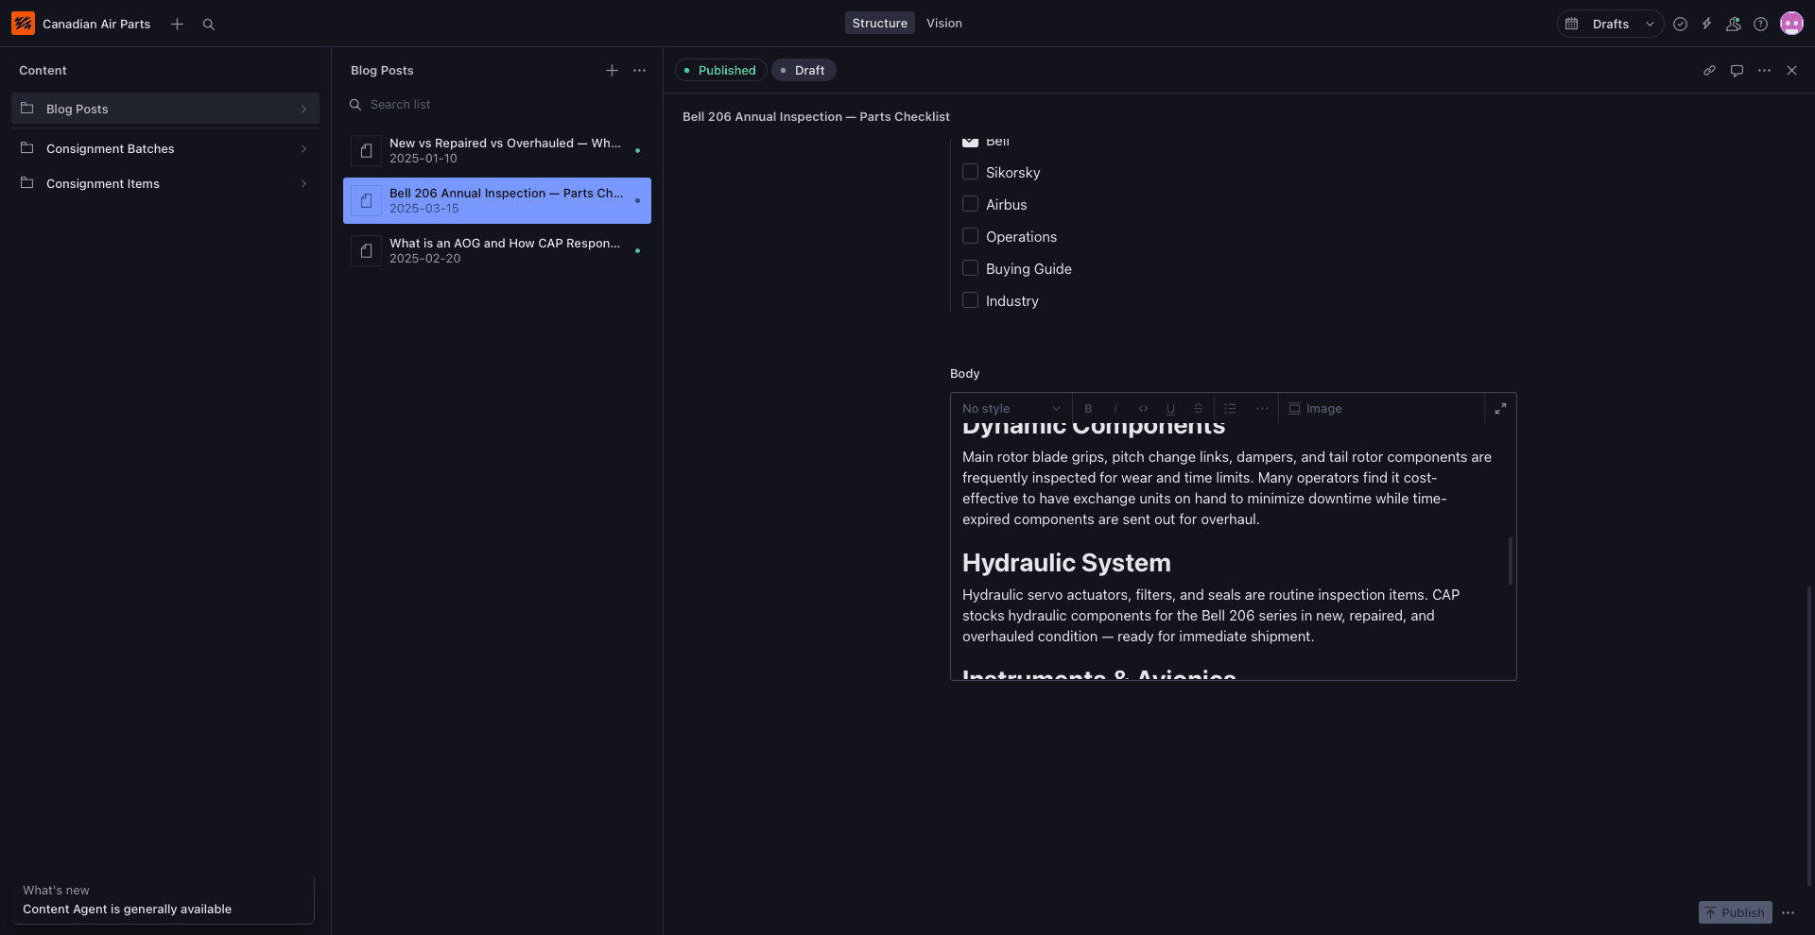Open the Drafts perspective dropdown
This screenshot has width=1815, height=935.
pyautogui.click(x=1610, y=24)
